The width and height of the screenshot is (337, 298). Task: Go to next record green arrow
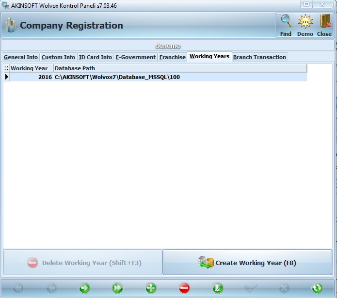[84, 288]
